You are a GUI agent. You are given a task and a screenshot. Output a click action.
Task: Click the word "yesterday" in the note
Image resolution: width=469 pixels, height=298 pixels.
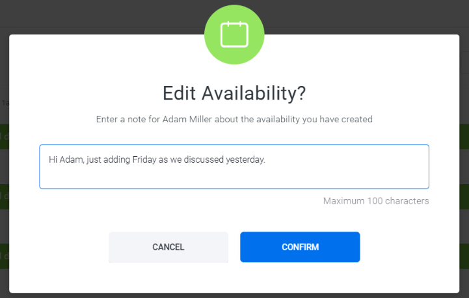pos(245,159)
